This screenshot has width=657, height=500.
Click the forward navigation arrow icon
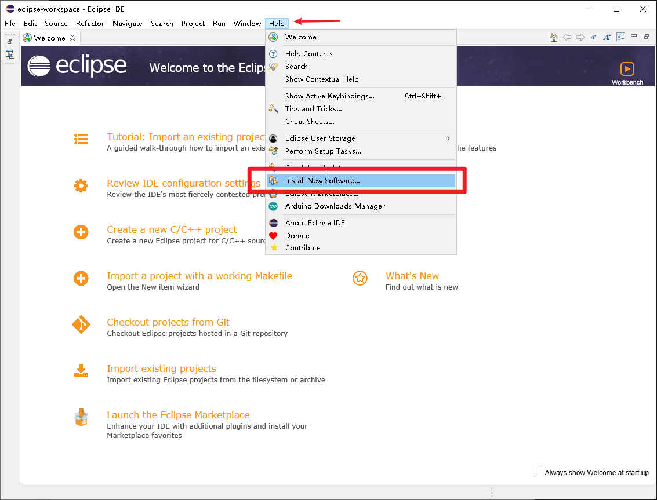point(580,37)
